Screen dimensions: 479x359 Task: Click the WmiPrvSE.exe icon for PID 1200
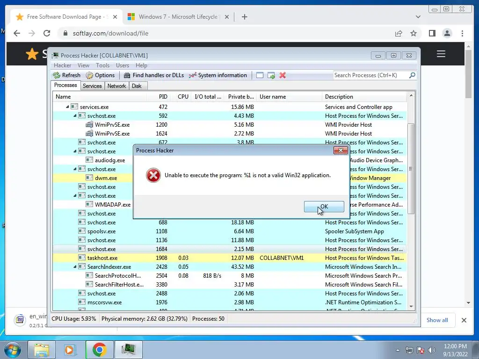pos(89,124)
